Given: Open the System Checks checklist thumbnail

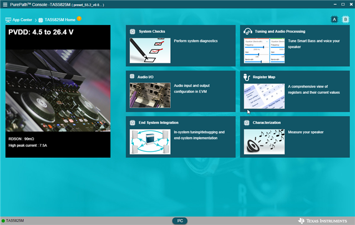Looking at the screenshot, I should (150, 51).
